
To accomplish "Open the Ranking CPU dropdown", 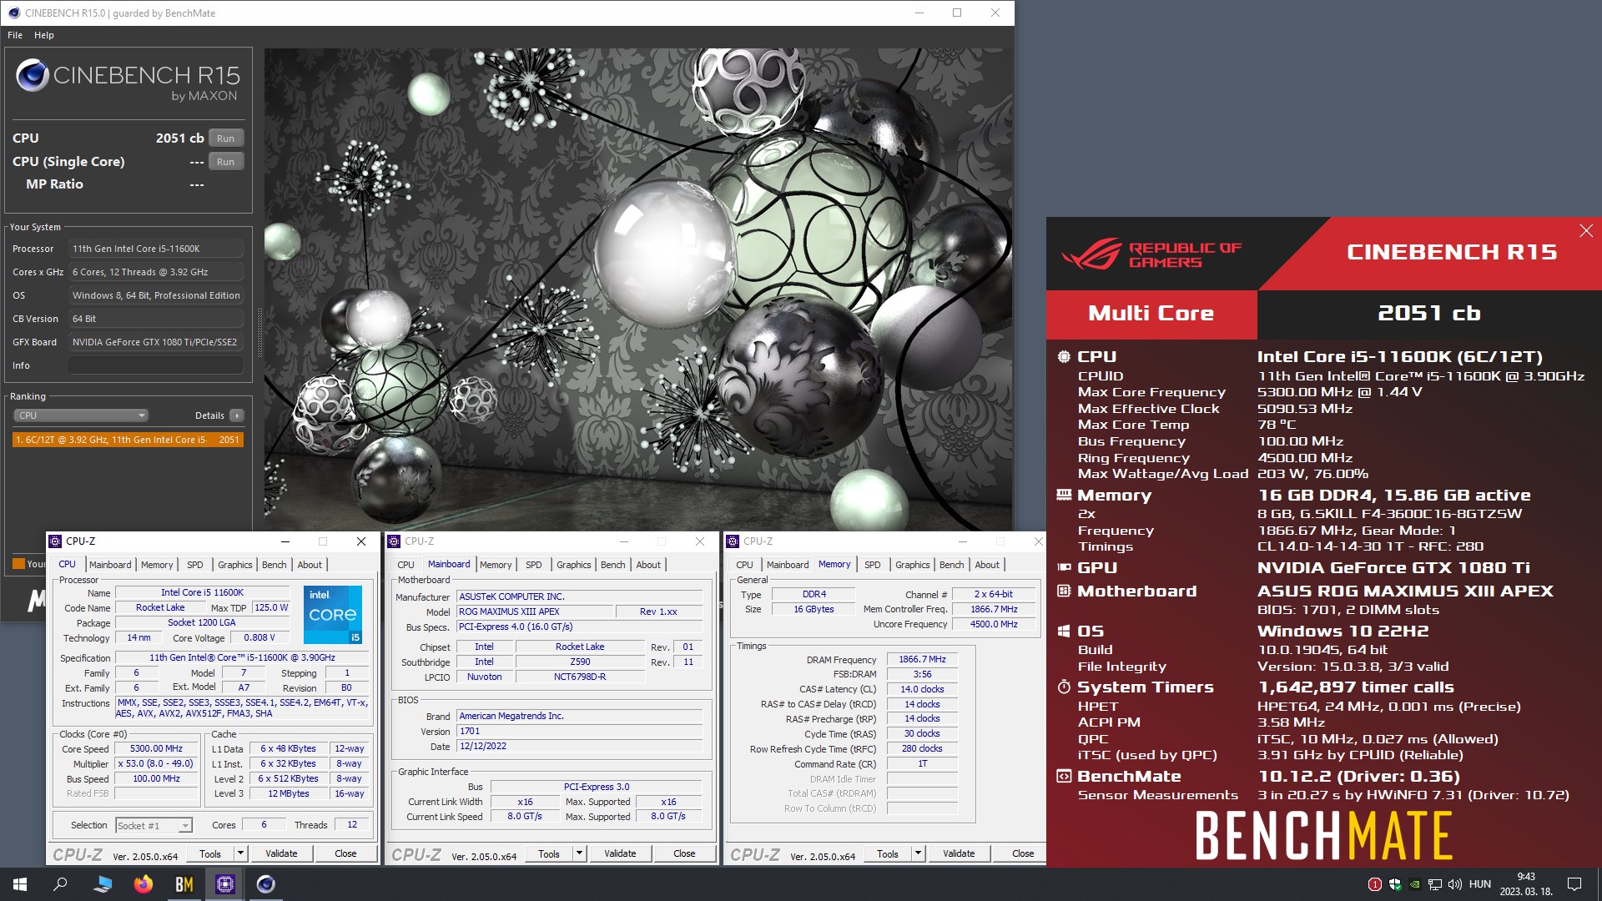I will 81,415.
